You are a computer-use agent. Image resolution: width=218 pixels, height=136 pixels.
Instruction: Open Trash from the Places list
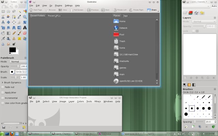click(122, 41)
